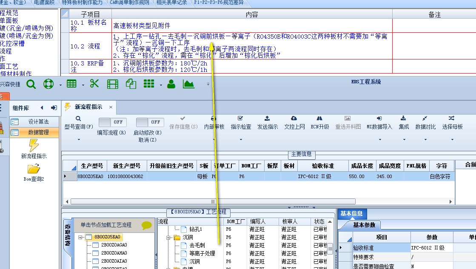Select 设计算法 in component library
The width and height of the screenshot is (476, 269).
tap(34, 122)
